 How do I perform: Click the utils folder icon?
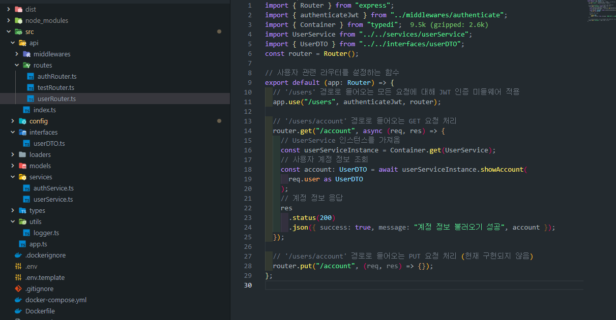23,221
